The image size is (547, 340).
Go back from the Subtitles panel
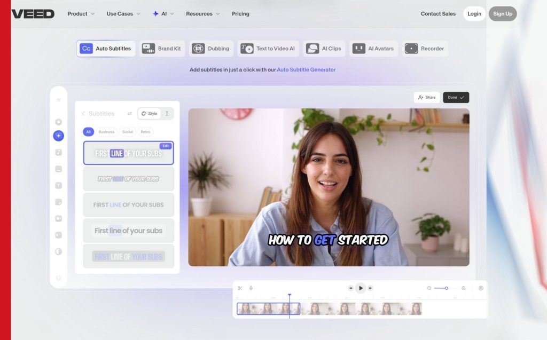tap(83, 114)
